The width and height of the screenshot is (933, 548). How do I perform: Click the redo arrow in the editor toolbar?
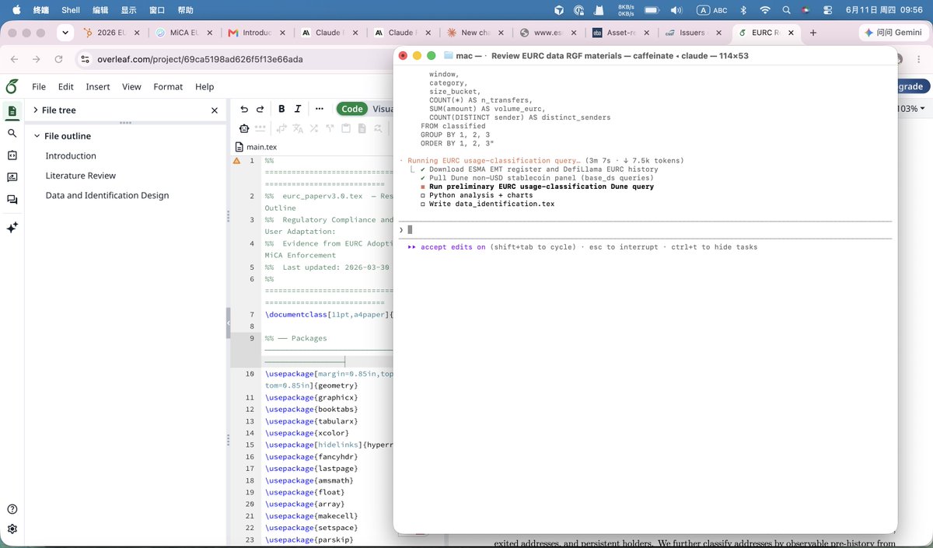pyautogui.click(x=260, y=109)
